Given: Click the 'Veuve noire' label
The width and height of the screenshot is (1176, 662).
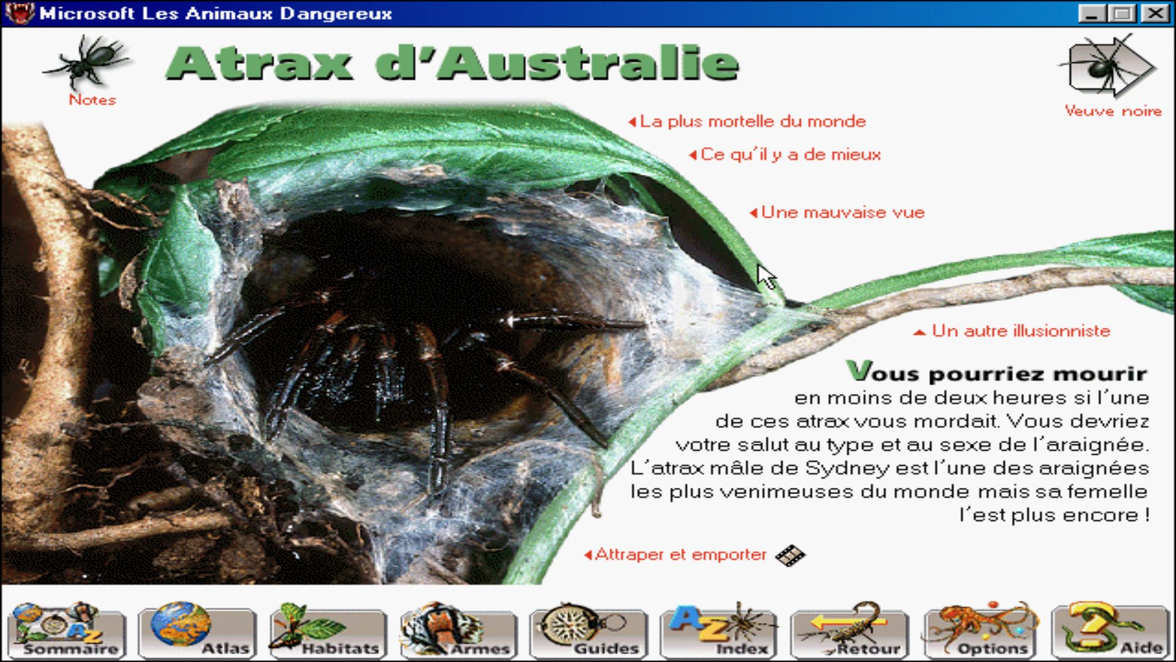Looking at the screenshot, I should coord(1113,111).
